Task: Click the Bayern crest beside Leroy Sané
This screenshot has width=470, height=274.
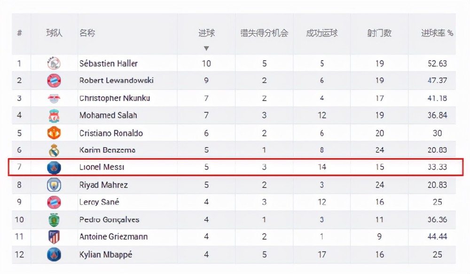Action: [x=54, y=202]
